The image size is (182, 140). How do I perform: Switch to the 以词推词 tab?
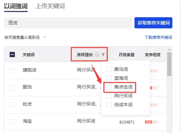pos(16,6)
